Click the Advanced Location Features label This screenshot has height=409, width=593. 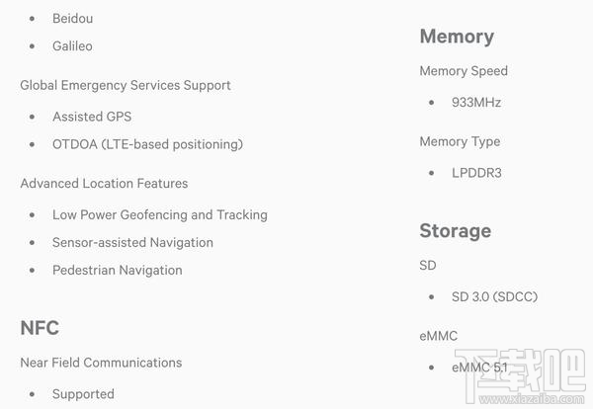click(x=104, y=184)
